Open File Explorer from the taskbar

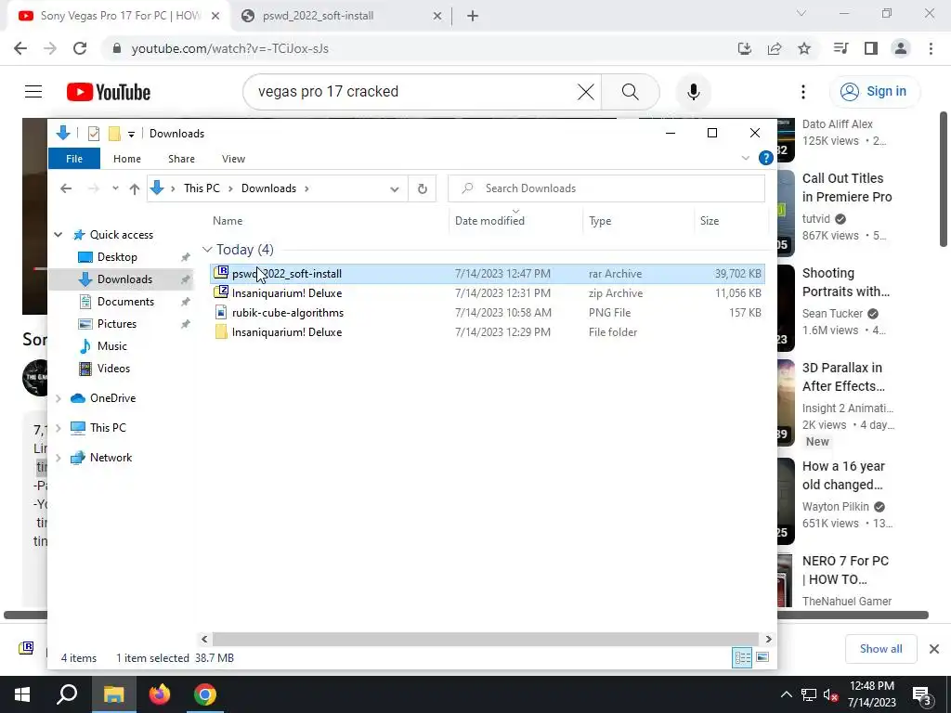tap(113, 694)
